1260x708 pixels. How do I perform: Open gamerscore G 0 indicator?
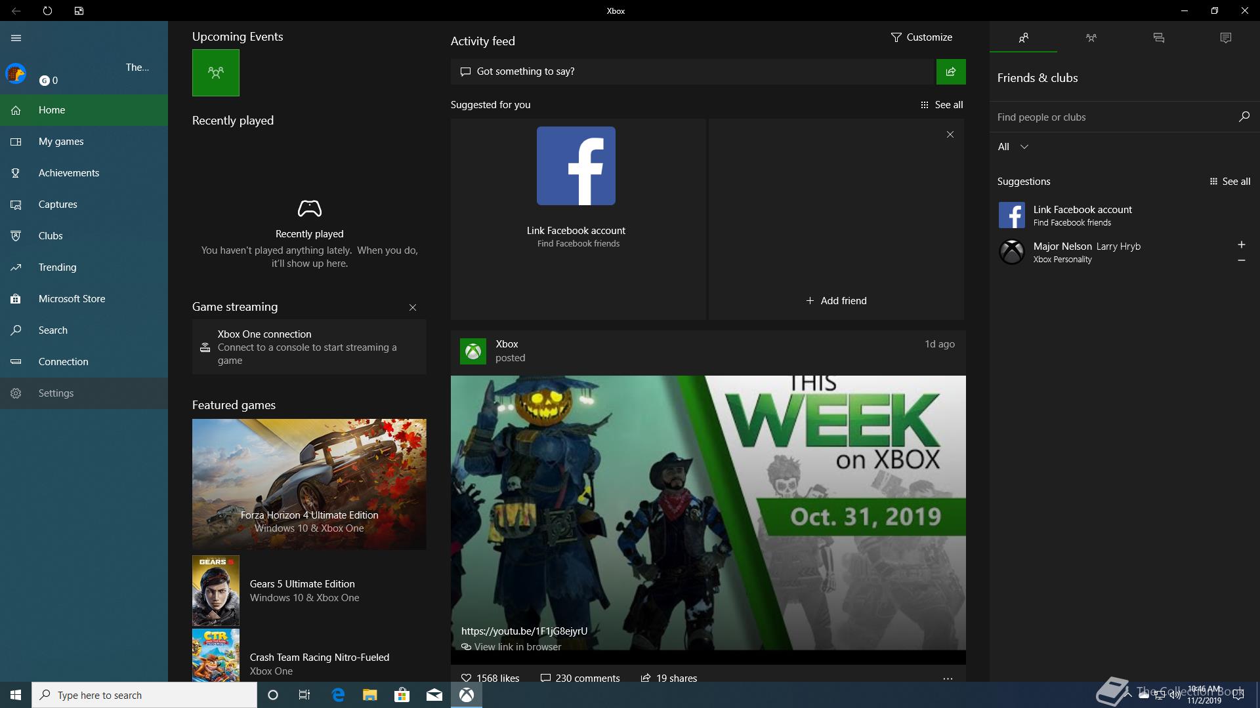[49, 81]
